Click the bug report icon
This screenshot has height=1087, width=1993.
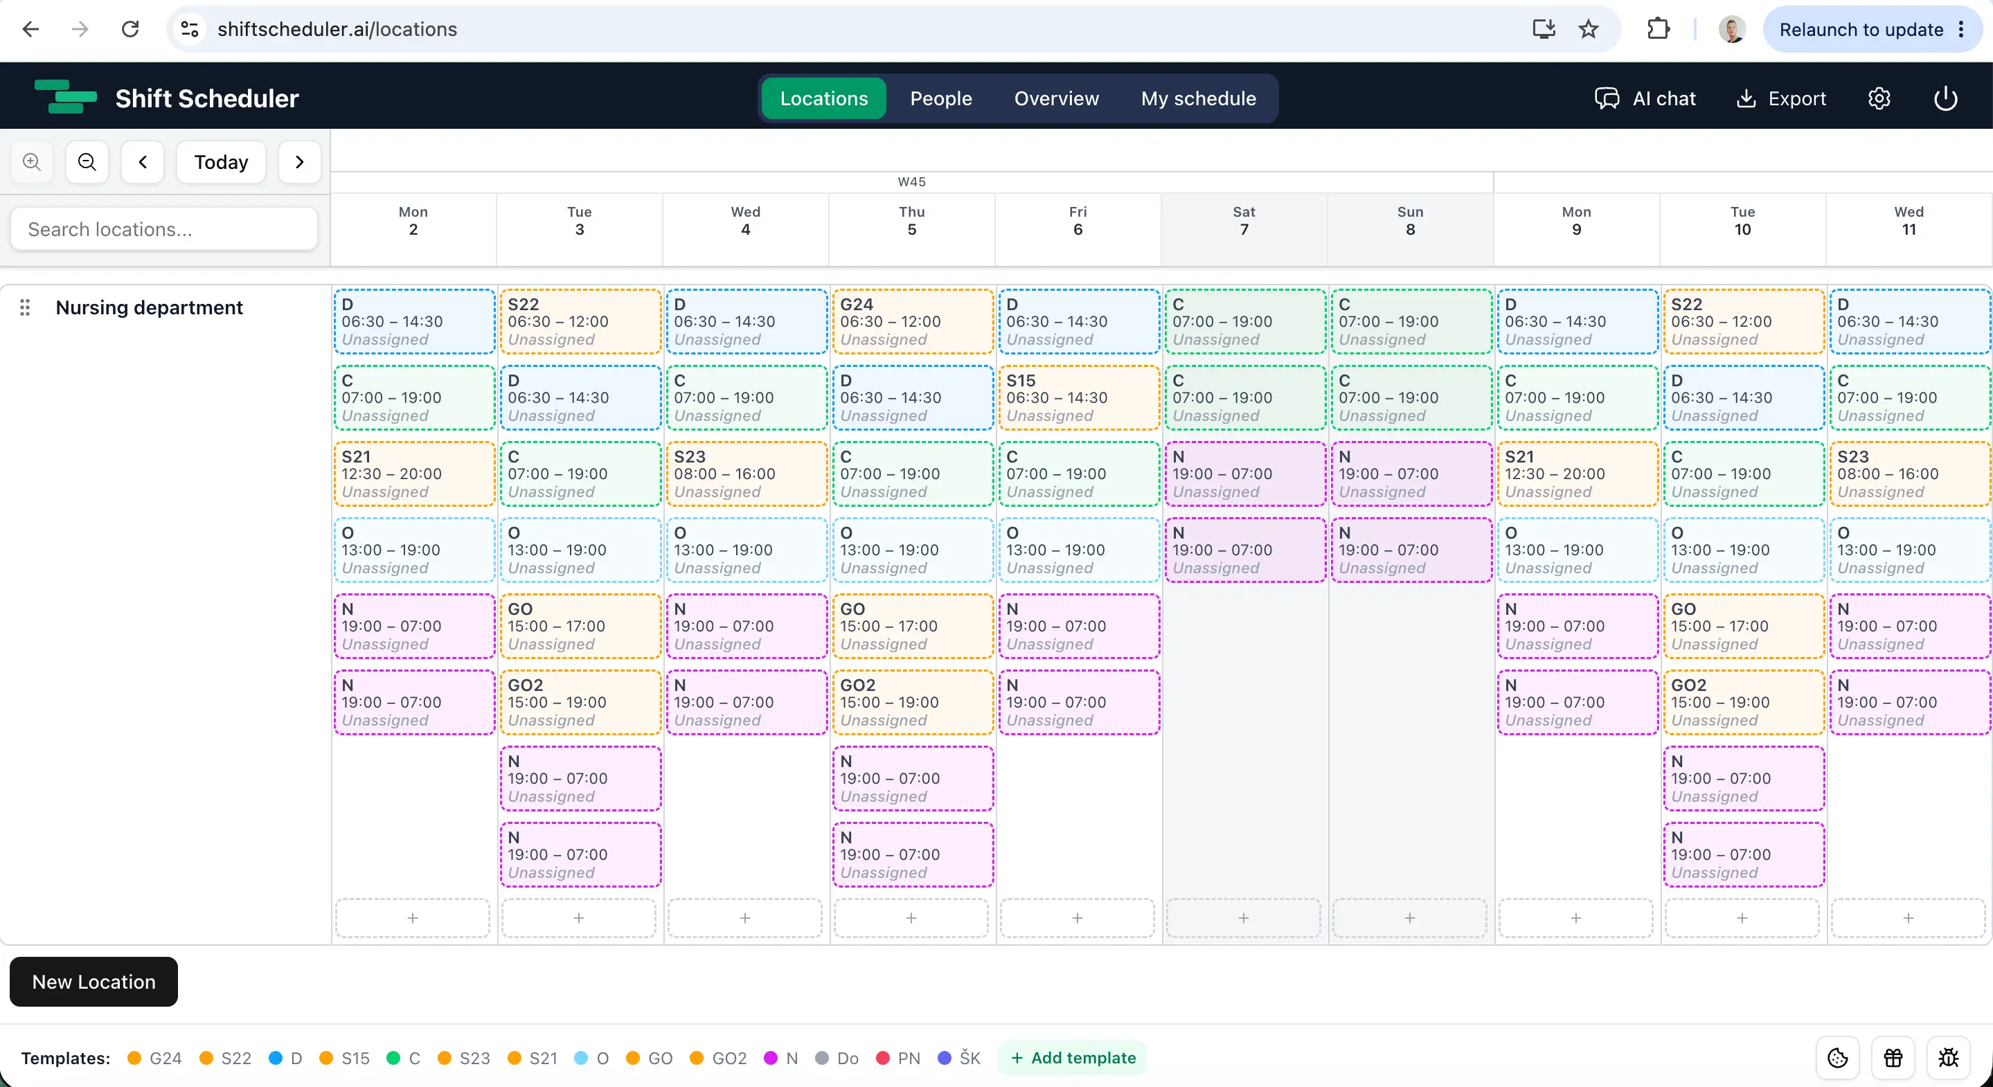[1949, 1058]
